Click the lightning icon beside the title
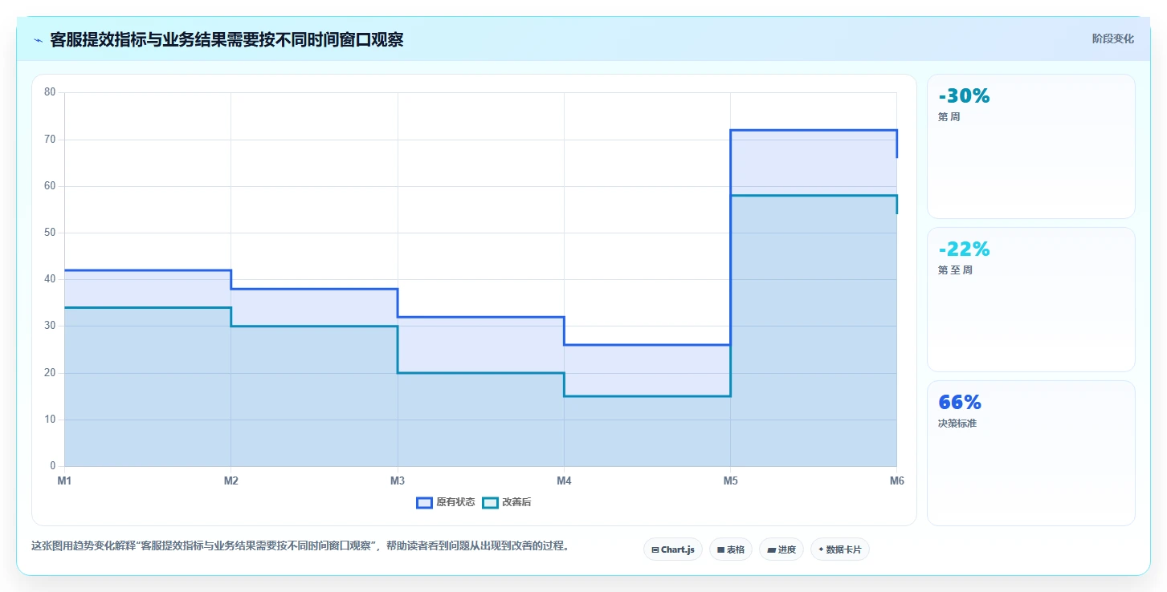 pyautogui.click(x=38, y=40)
